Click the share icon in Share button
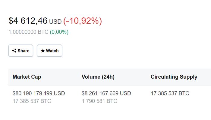The width and height of the screenshot is (211, 120). tap(14, 51)
